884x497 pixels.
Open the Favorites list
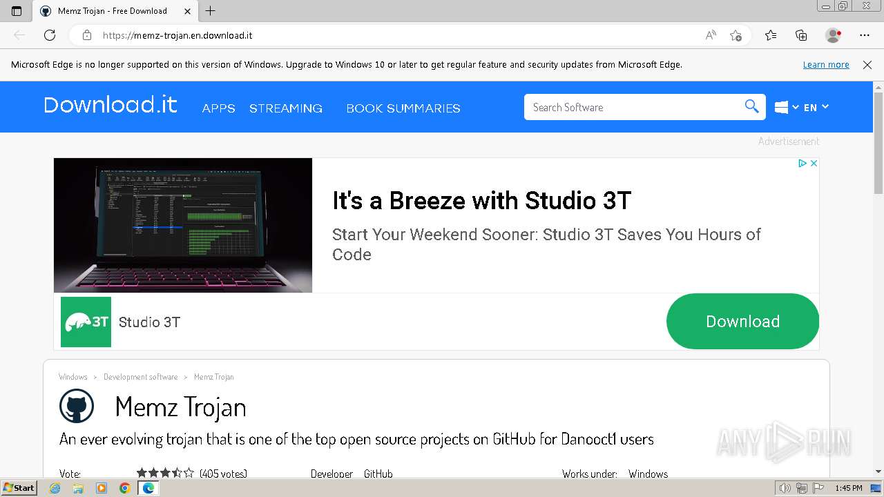pos(771,35)
